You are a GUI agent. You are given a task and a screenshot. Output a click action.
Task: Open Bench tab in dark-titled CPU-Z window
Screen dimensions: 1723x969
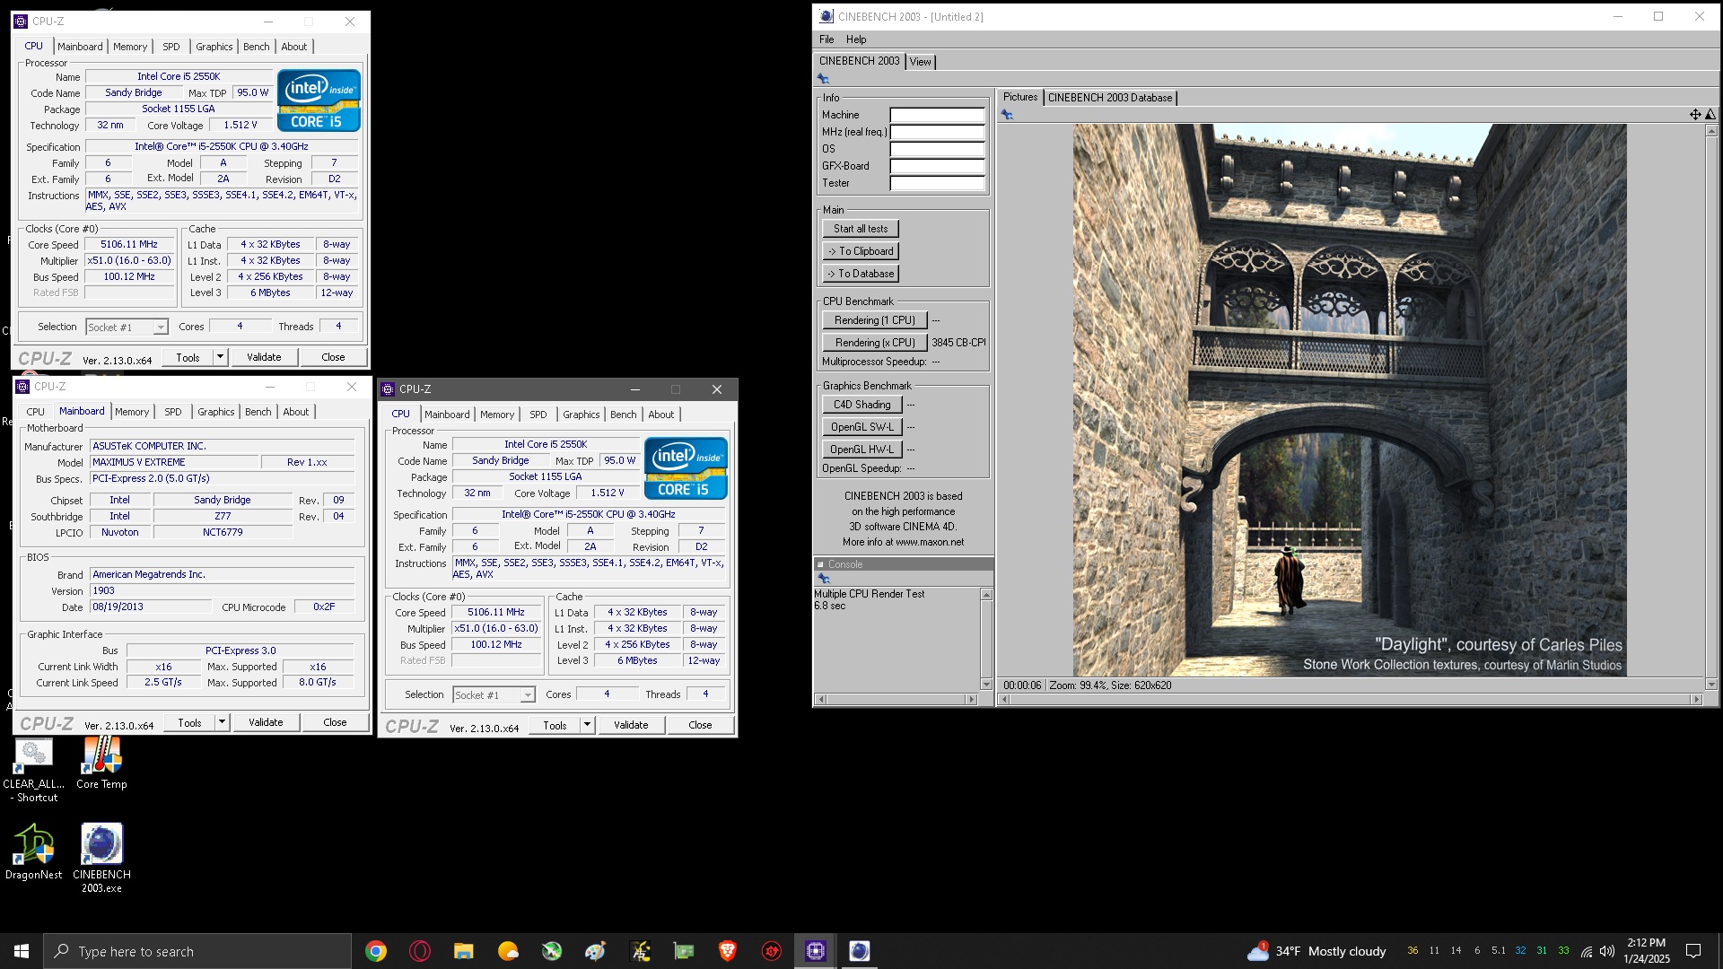(623, 415)
